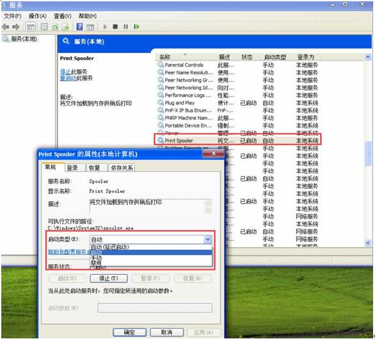Switch to the 依存关系 tab
The width and height of the screenshot is (375, 339).
122,168
